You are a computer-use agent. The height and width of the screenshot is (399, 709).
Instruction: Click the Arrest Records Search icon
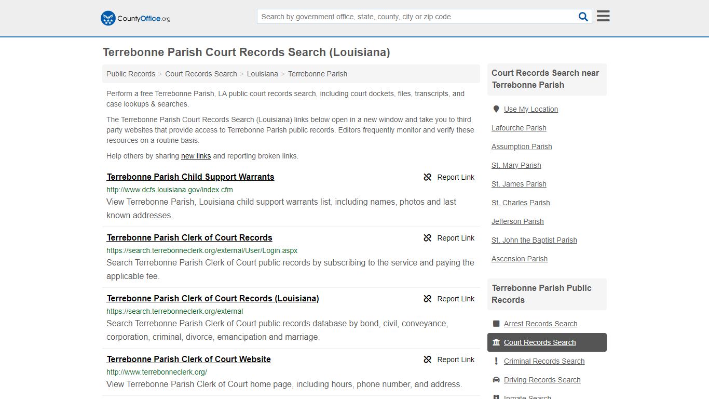(x=496, y=324)
